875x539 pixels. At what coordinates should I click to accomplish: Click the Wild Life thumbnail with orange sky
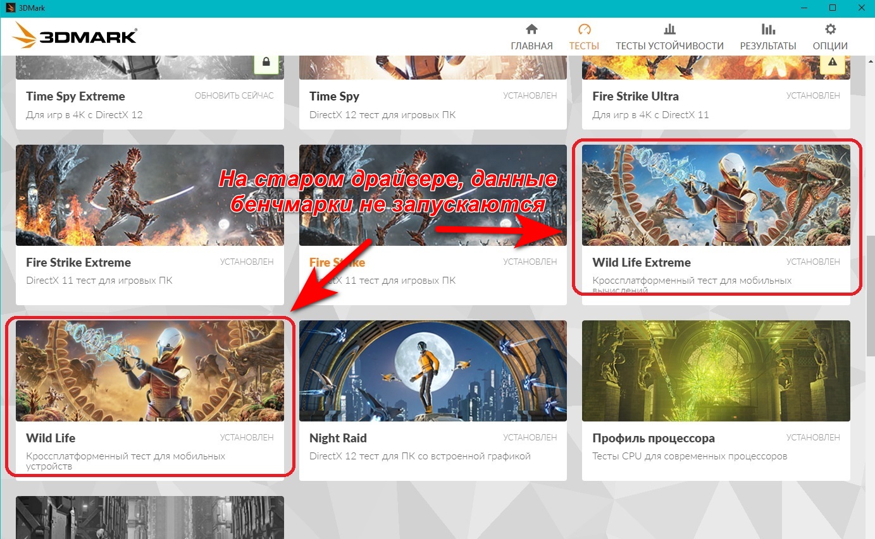[150, 371]
